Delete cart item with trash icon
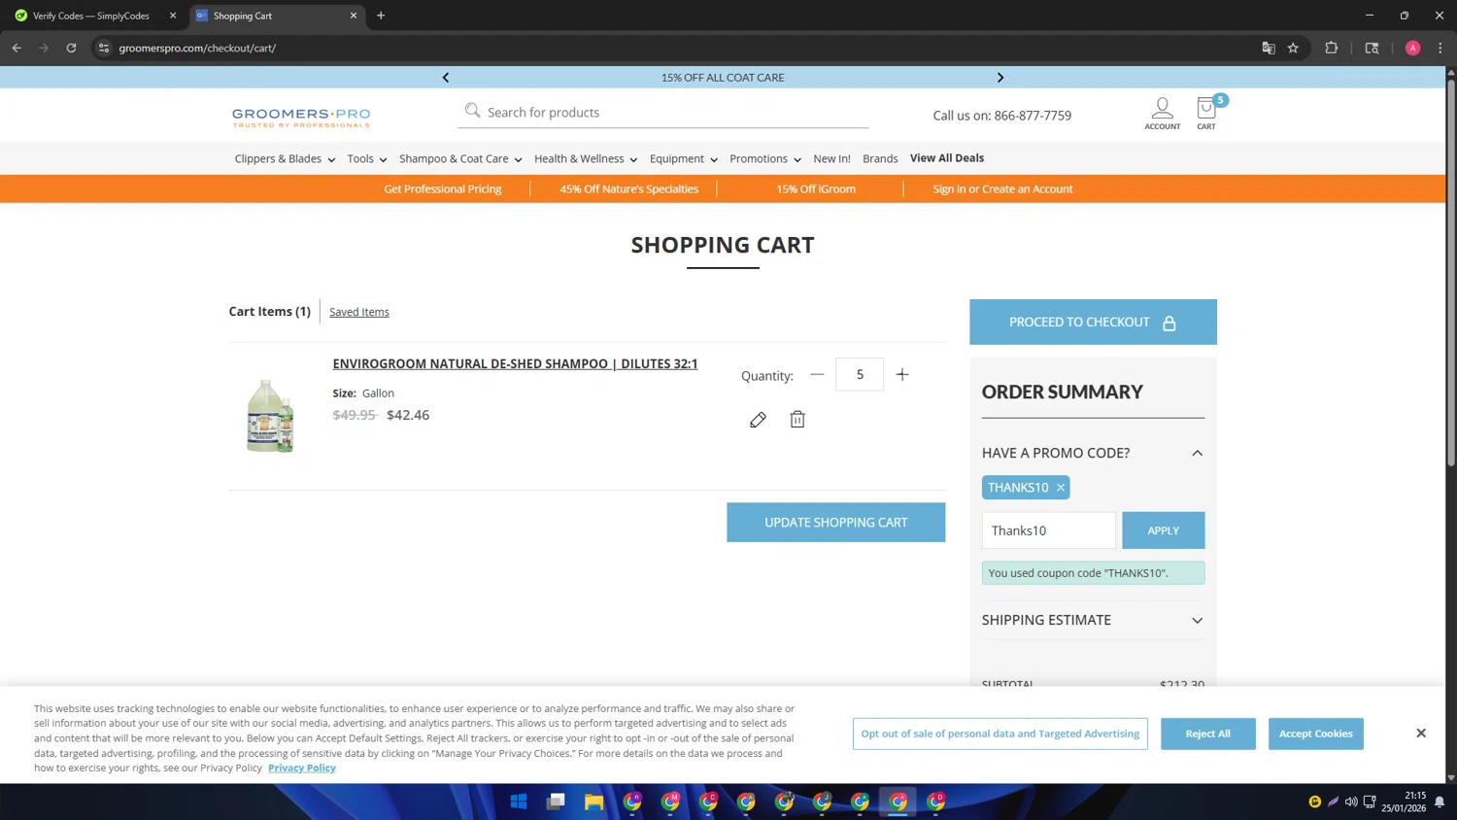The width and height of the screenshot is (1457, 820). point(797,420)
